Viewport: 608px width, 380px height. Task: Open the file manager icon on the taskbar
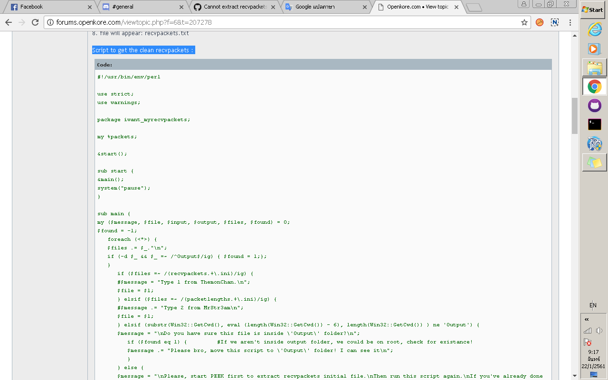[x=594, y=66]
